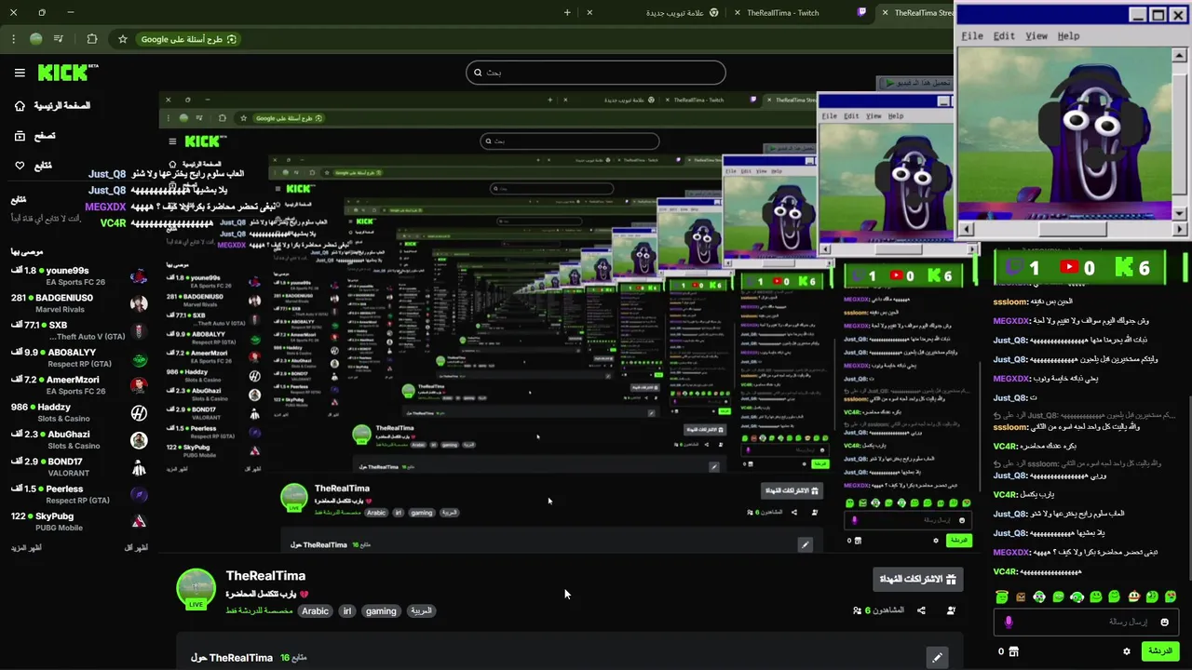
Task: Click the share icon below the video
Action: click(921, 610)
